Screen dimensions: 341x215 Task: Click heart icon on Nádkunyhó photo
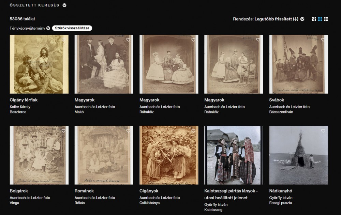click(323, 131)
